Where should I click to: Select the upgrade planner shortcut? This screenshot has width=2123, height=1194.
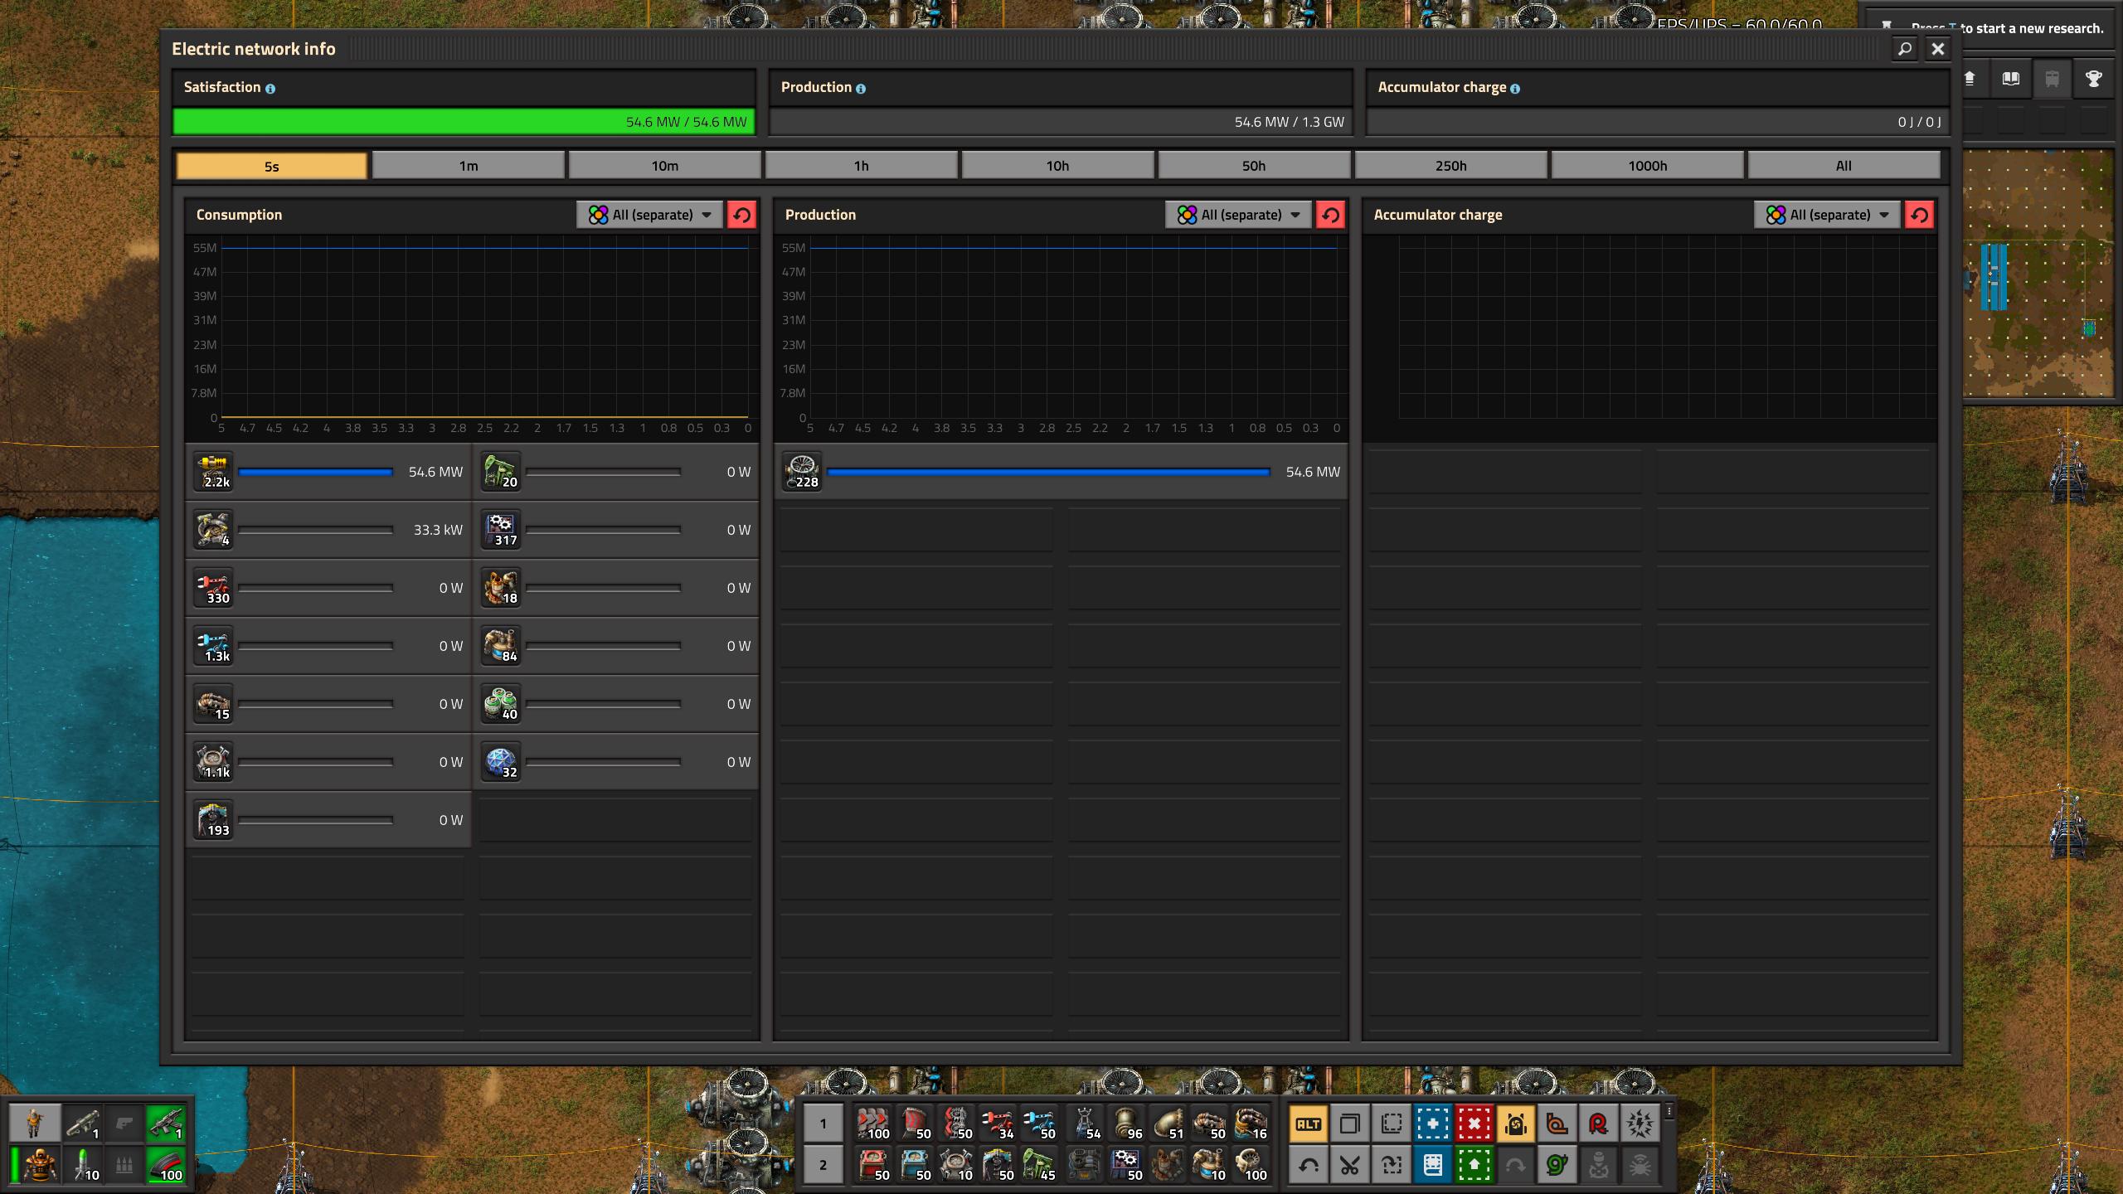pyautogui.click(x=1474, y=1166)
